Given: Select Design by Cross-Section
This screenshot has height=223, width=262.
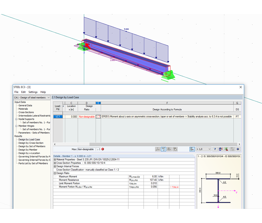Looking at the screenshot, I should 31,143.
